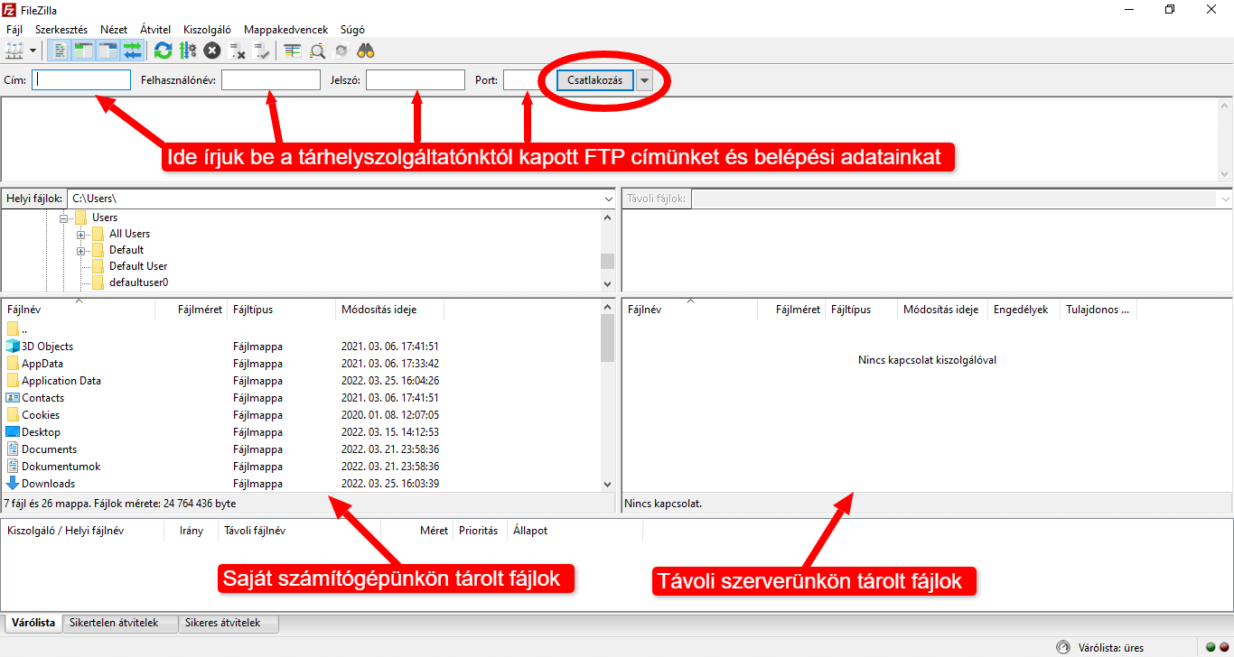Open the Fájl menu
This screenshot has height=657, width=1234.
[14, 30]
